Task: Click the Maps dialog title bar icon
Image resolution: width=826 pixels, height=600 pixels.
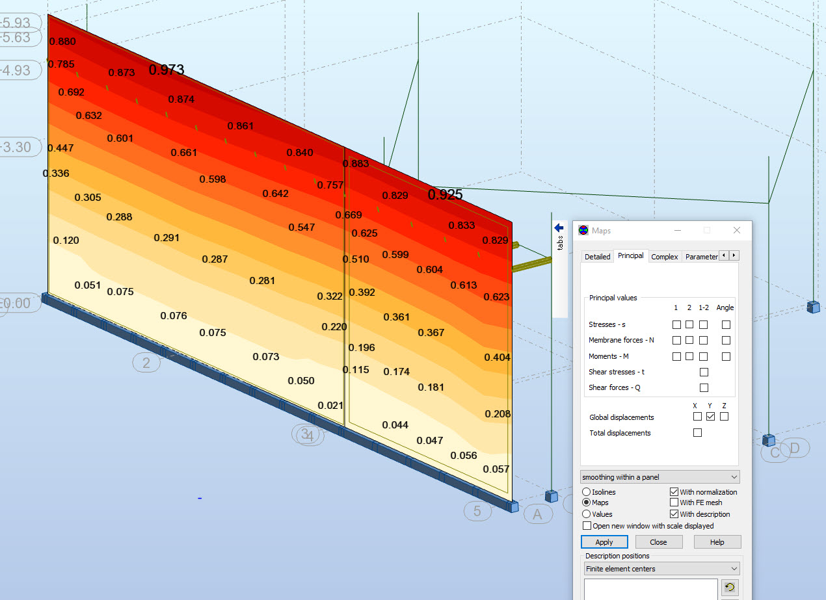Action: point(583,230)
